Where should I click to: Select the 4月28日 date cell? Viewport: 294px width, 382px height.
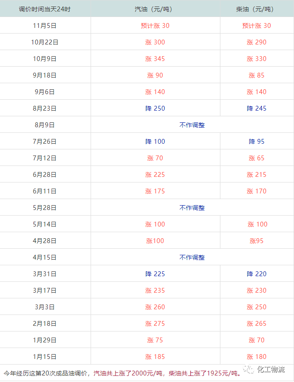45,241
